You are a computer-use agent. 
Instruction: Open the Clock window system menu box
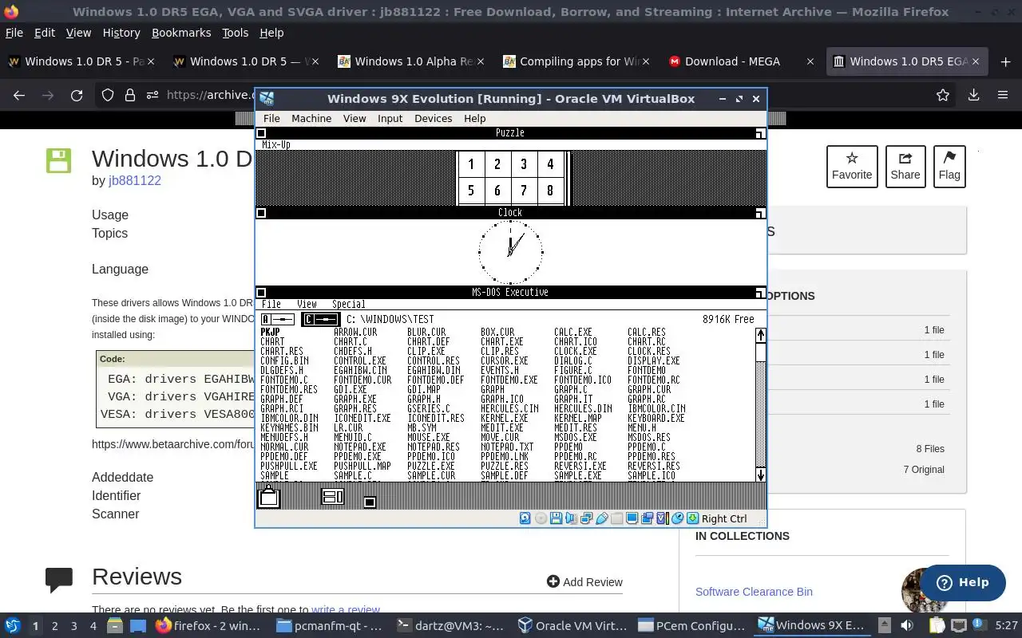[x=261, y=213]
